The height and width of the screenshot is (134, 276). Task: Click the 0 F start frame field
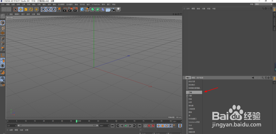pyautogui.click(x=12, y=126)
